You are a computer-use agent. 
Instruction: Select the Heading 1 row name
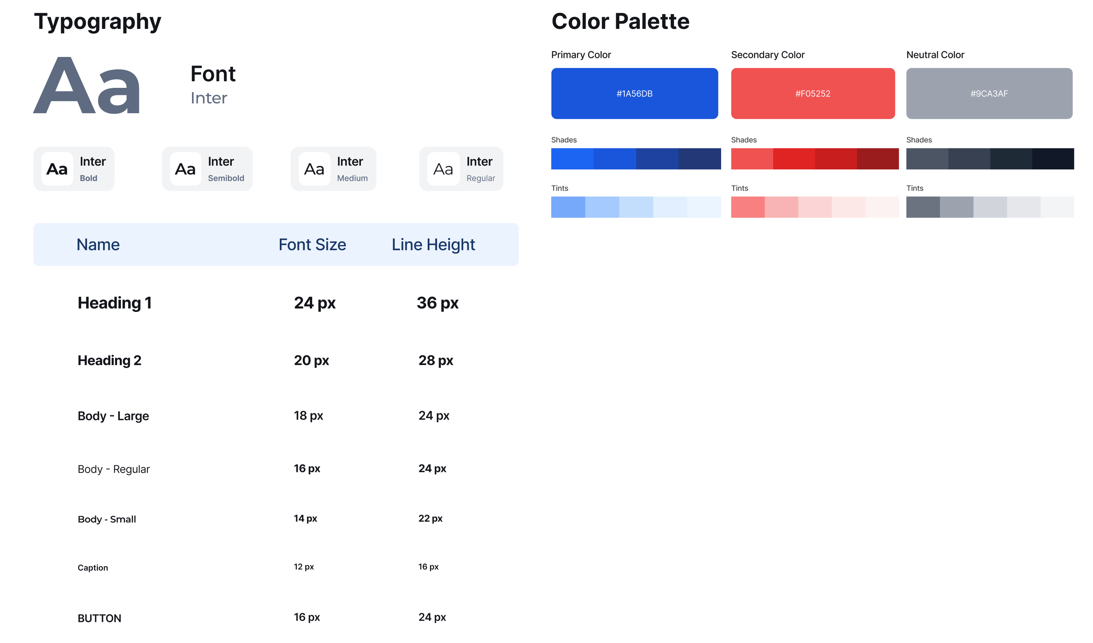coord(114,303)
